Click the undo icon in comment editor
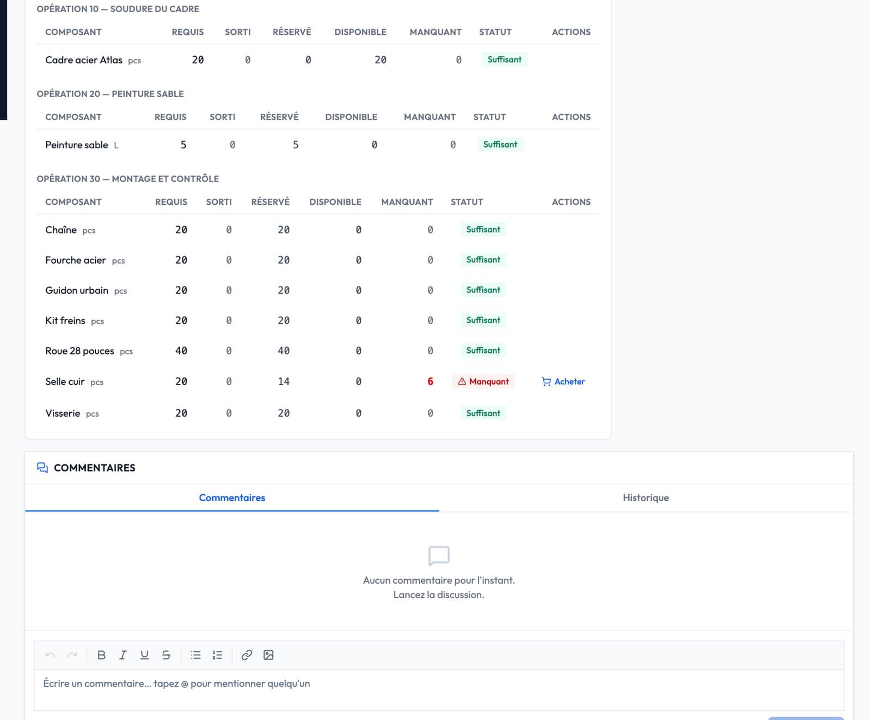Screen dimensions: 871x720 [x=50, y=655]
